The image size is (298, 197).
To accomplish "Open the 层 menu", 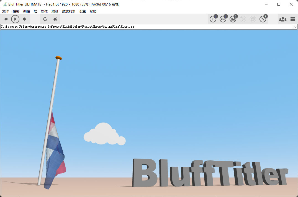I will click(x=35, y=11).
